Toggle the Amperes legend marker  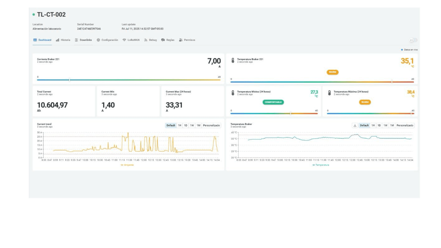tap(122, 165)
